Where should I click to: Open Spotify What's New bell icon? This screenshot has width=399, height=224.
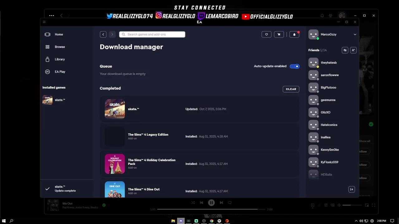tap(322, 16)
